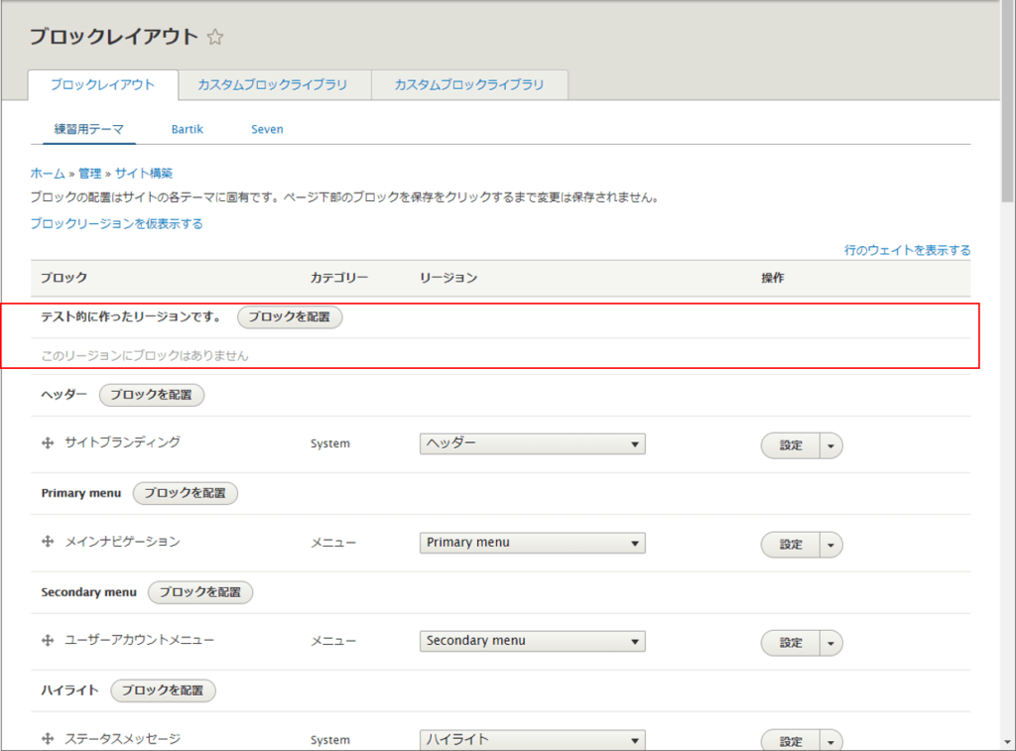Open 設定 for サイトブランディング block
Viewport: 1016px width, 751px height.
click(x=791, y=445)
